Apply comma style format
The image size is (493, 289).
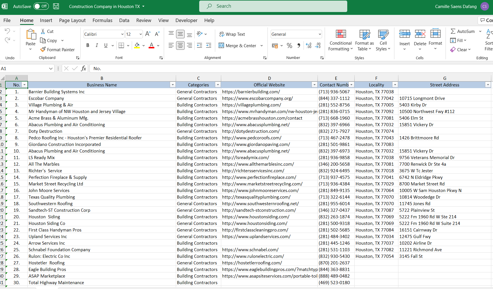pyautogui.click(x=299, y=45)
